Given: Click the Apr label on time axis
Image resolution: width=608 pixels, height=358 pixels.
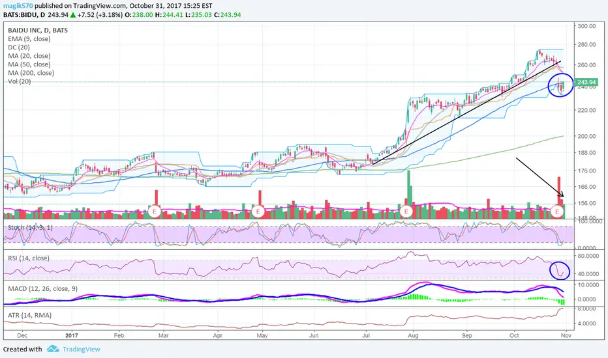Looking at the screenshot, I should pos(217,335).
